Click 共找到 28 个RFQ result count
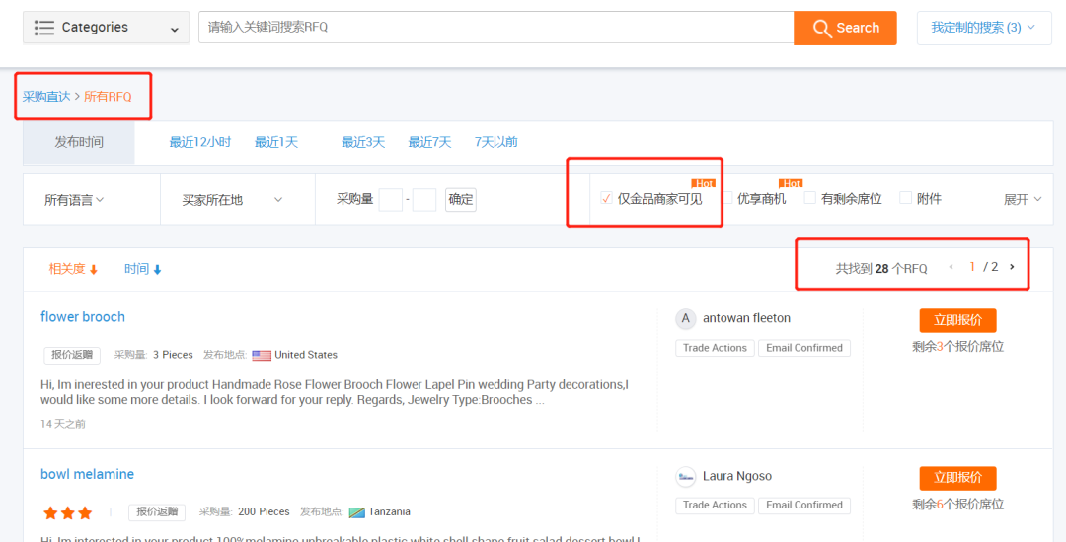Image resolution: width=1066 pixels, height=542 pixels. pyautogui.click(x=881, y=269)
